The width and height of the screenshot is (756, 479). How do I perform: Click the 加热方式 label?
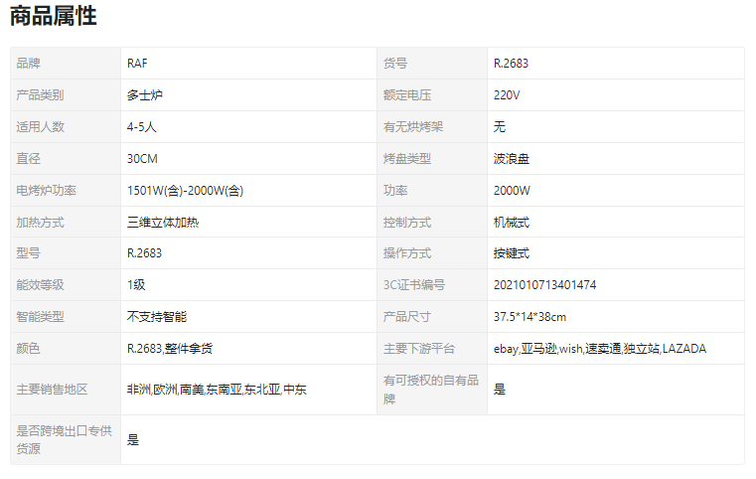click(40, 223)
